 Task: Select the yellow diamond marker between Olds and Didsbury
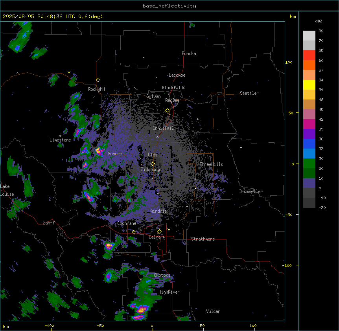153,164
